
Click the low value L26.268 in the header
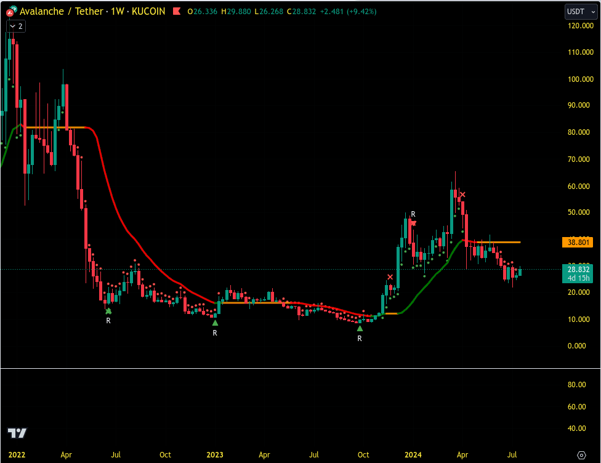(269, 12)
